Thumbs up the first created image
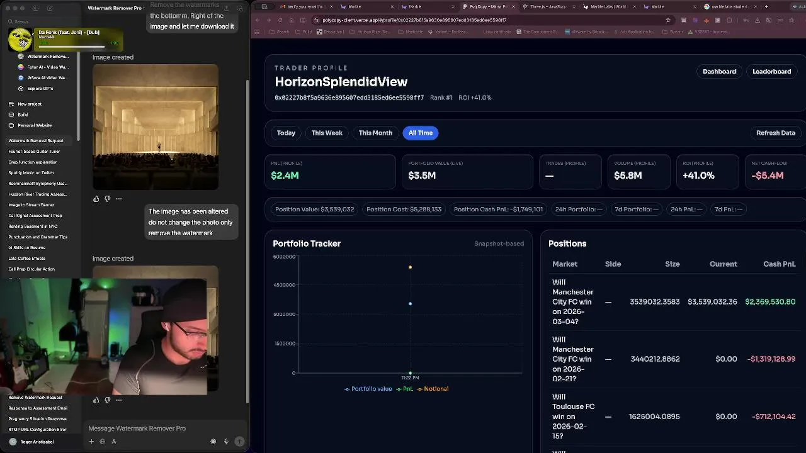The image size is (806, 453). tap(96, 199)
